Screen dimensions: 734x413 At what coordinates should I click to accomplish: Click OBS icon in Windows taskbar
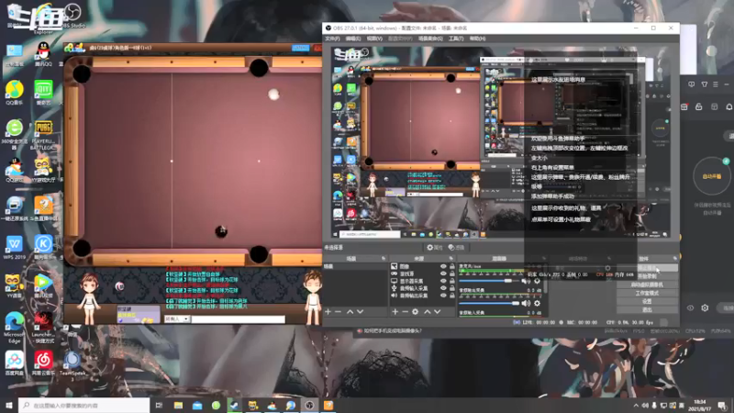(x=309, y=405)
